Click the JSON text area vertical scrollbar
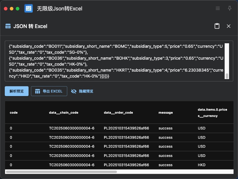 pos(227,76)
